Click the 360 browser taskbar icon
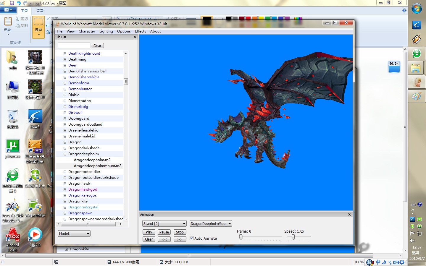The height and width of the screenshot is (266, 426). click(417, 53)
